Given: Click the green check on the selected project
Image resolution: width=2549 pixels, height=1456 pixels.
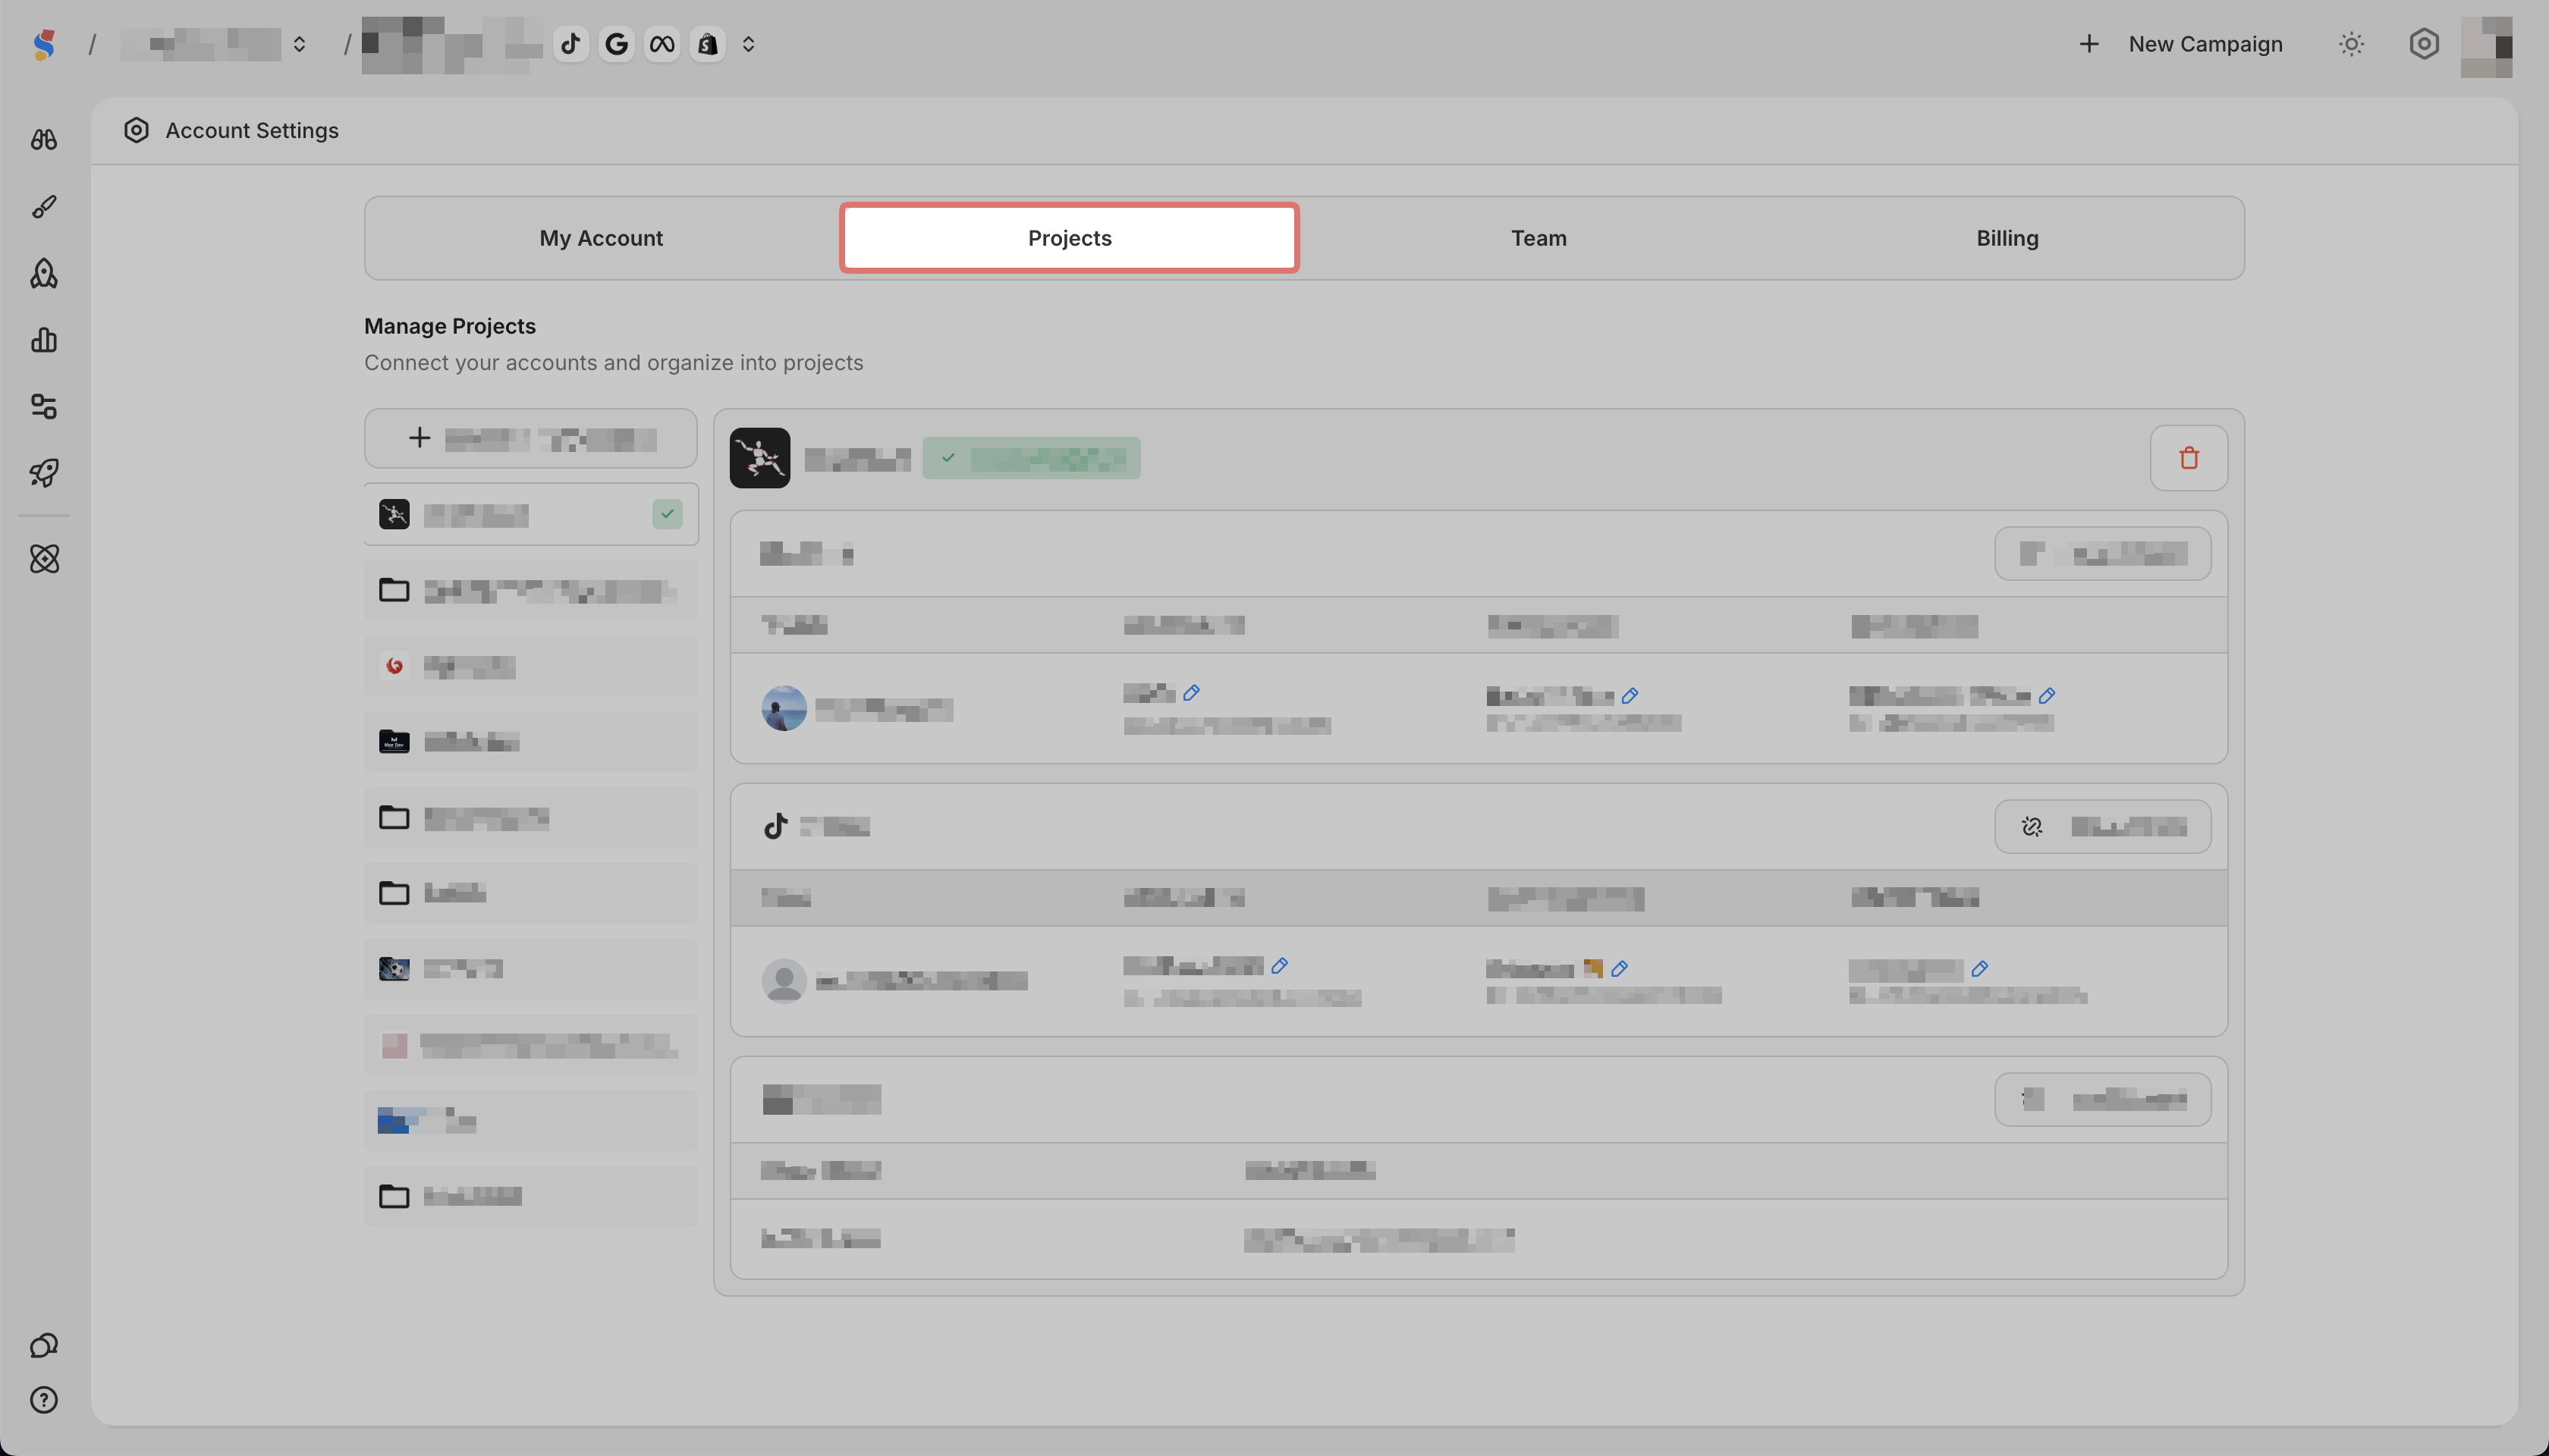Looking at the screenshot, I should pos(668,514).
